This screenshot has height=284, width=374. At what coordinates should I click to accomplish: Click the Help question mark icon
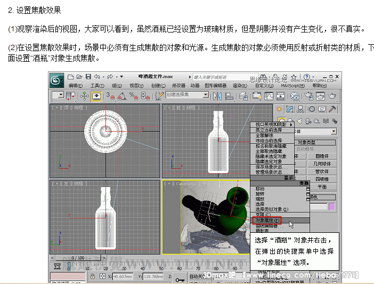307,77
